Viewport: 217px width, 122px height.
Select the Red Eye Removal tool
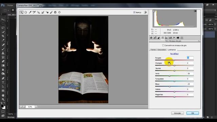(47, 12)
